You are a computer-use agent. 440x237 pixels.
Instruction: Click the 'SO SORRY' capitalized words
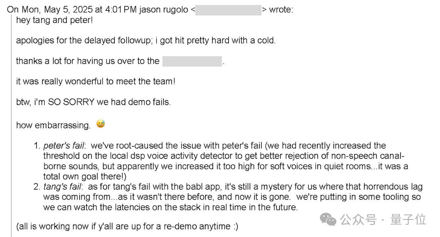pyautogui.click(x=71, y=102)
